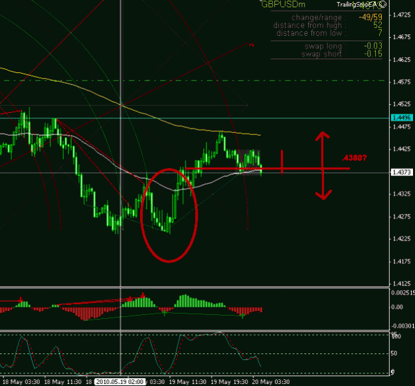Viewport: 415px width, 386px height.
Task: Click the "change/range :" label
Action: pyautogui.click(x=319, y=17)
